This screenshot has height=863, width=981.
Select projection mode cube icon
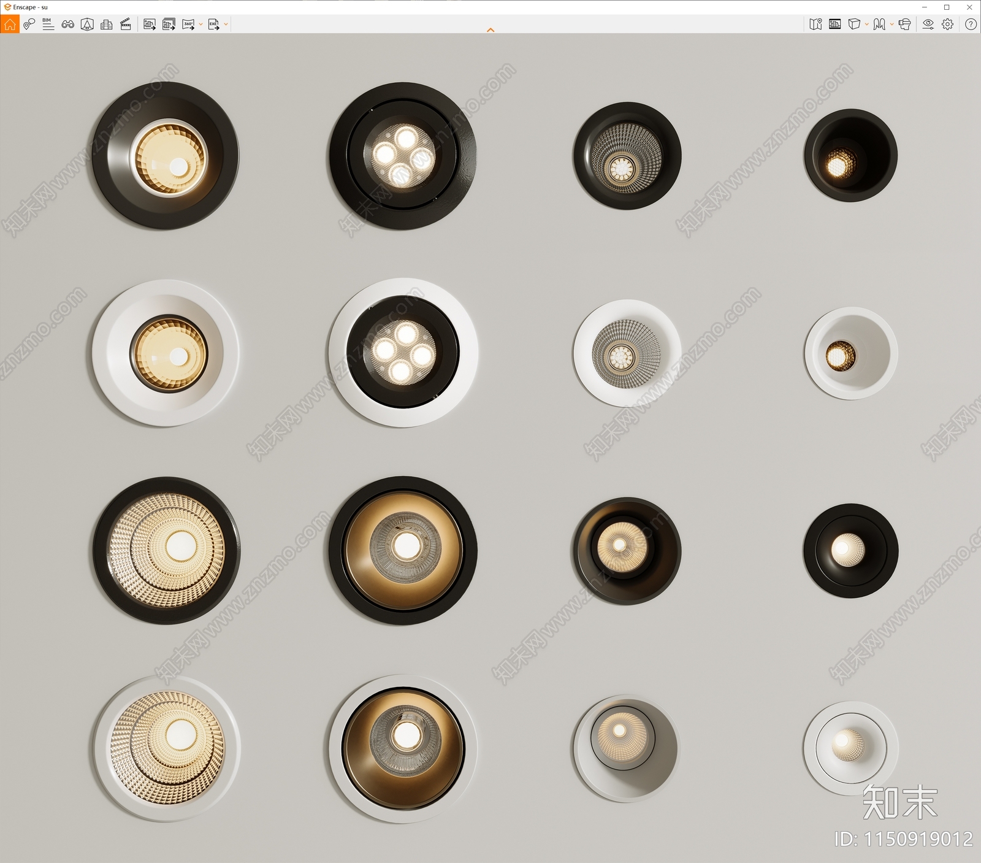point(853,24)
